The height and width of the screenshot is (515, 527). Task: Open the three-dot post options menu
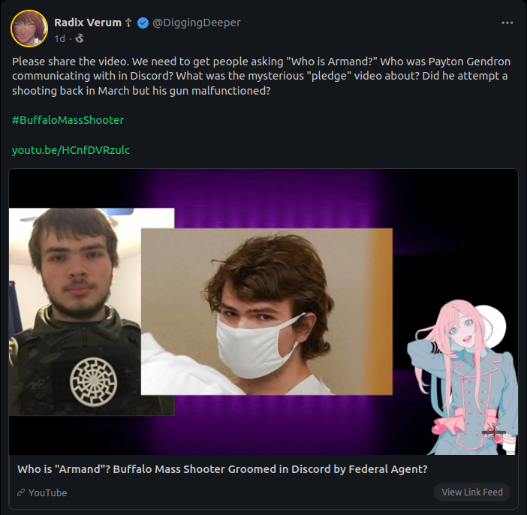coord(507,23)
